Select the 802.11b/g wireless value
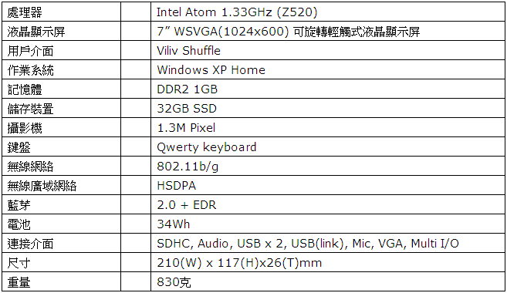 pyautogui.click(x=188, y=167)
